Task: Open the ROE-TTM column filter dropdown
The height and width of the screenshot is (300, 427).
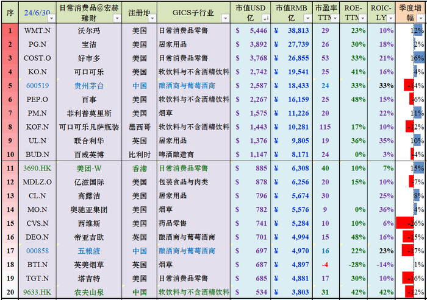Action: [362, 18]
